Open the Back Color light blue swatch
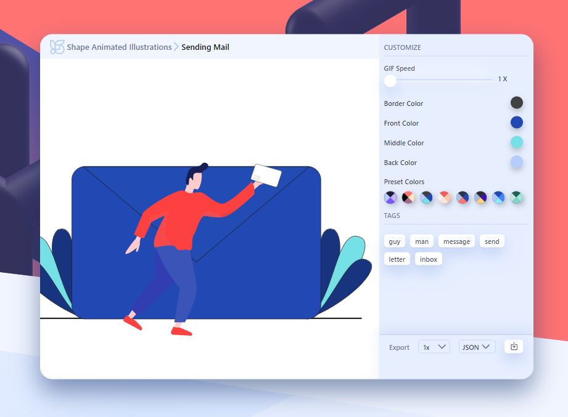Viewport: 568px width, 417px height. tap(517, 161)
